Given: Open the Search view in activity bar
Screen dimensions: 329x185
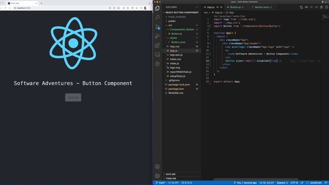Looking at the screenshot, I should (x=157, y=17).
